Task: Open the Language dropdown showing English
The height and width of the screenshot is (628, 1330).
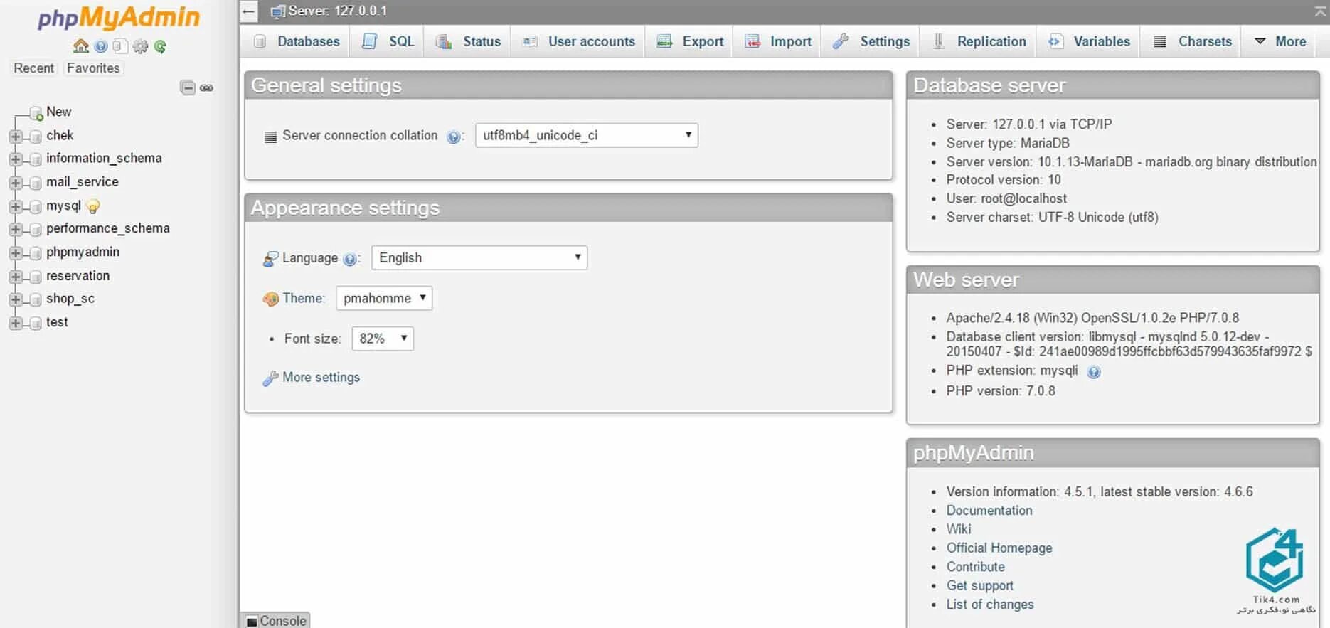Action: point(479,257)
